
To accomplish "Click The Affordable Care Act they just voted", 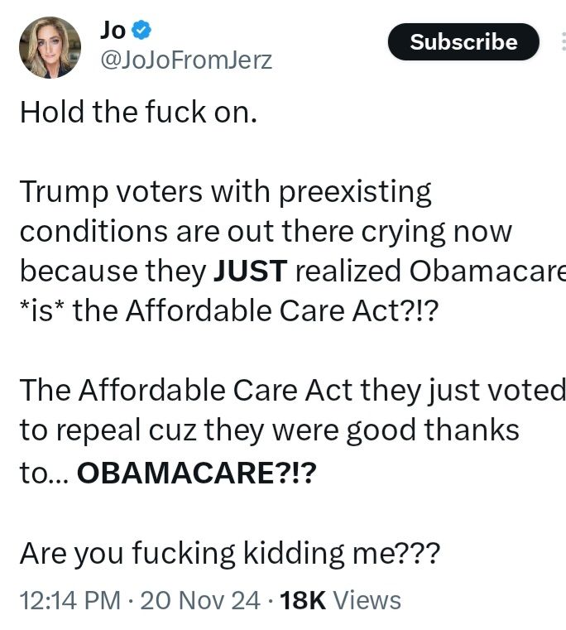I will (292, 390).
